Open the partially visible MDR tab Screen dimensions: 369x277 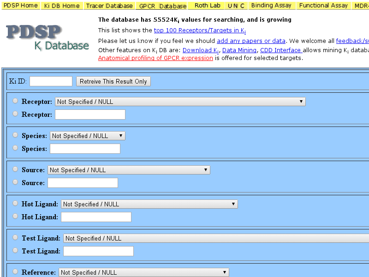[x=361, y=6]
